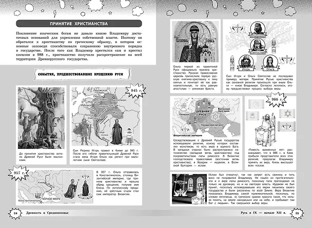Viewport: 312px width, 228px height.
Task: Click the Киев city marker on 945 map
Action: pos(96,133)
